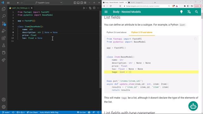This screenshot has width=203, height=114.
Task: Open VS Code hamburger application menu
Action: pos(8,3)
